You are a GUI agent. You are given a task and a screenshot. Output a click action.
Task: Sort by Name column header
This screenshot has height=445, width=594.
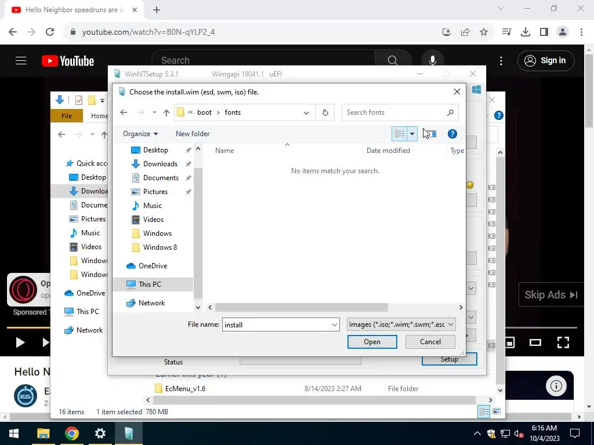[224, 151]
